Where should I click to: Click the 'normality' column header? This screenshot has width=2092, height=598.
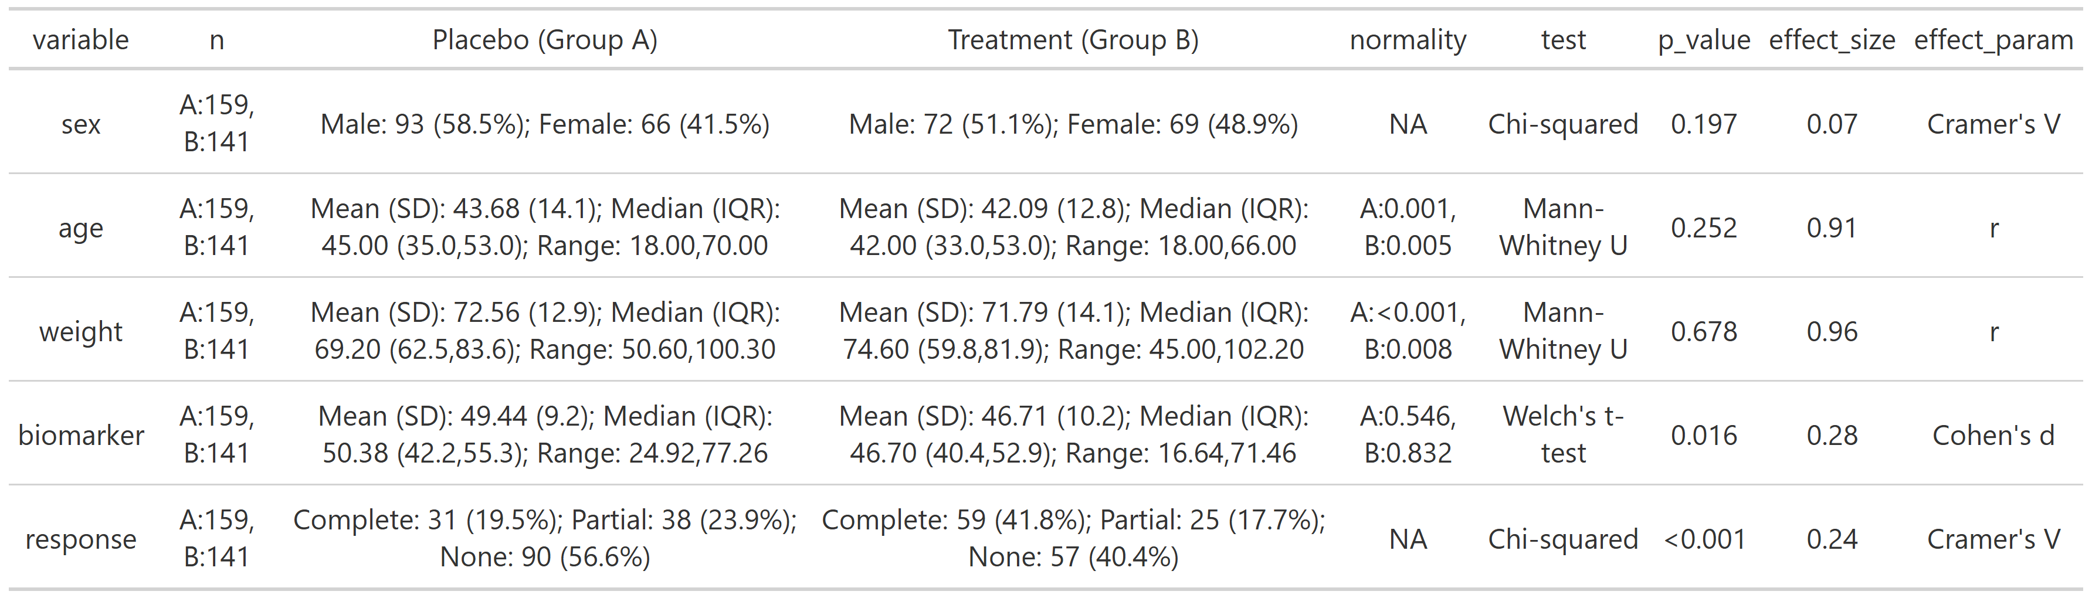coord(1408,40)
